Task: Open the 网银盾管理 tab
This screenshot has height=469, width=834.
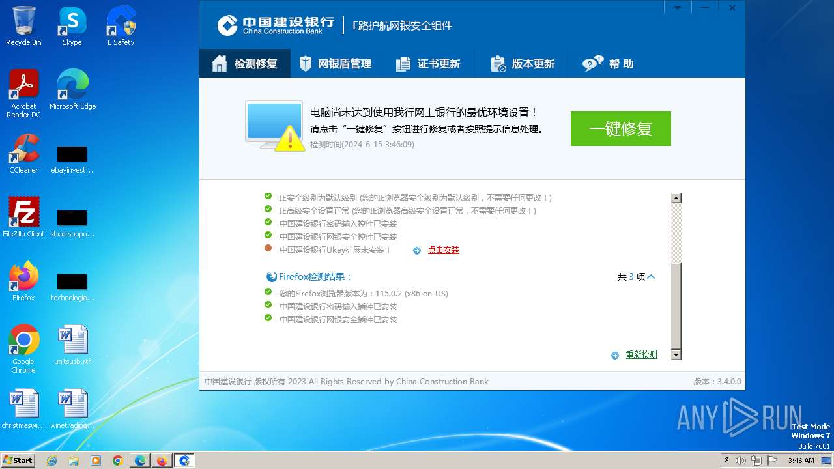Action: click(335, 64)
